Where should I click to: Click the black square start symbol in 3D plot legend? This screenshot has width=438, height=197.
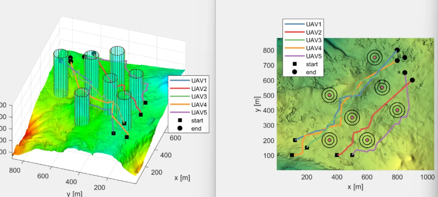click(x=180, y=121)
